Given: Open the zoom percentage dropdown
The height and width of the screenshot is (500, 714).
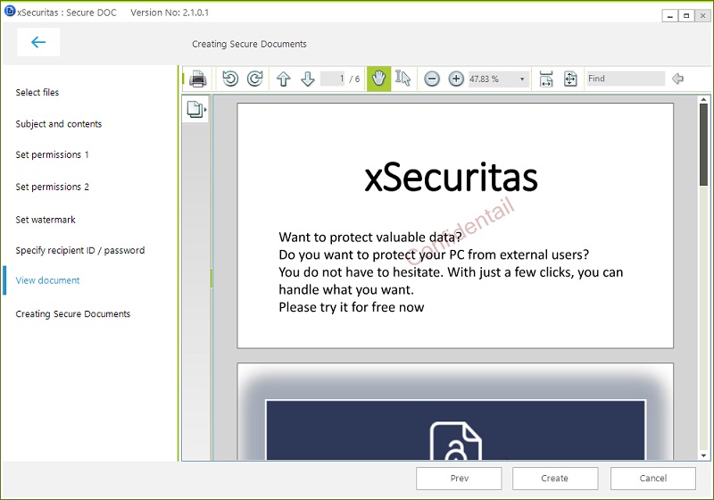Looking at the screenshot, I should tap(522, 79).
